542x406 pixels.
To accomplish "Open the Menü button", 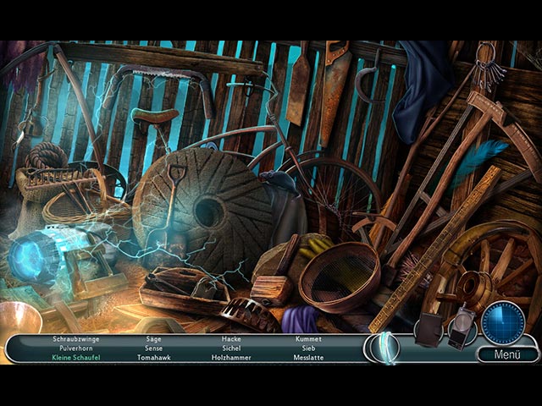I will coord(506,354).
